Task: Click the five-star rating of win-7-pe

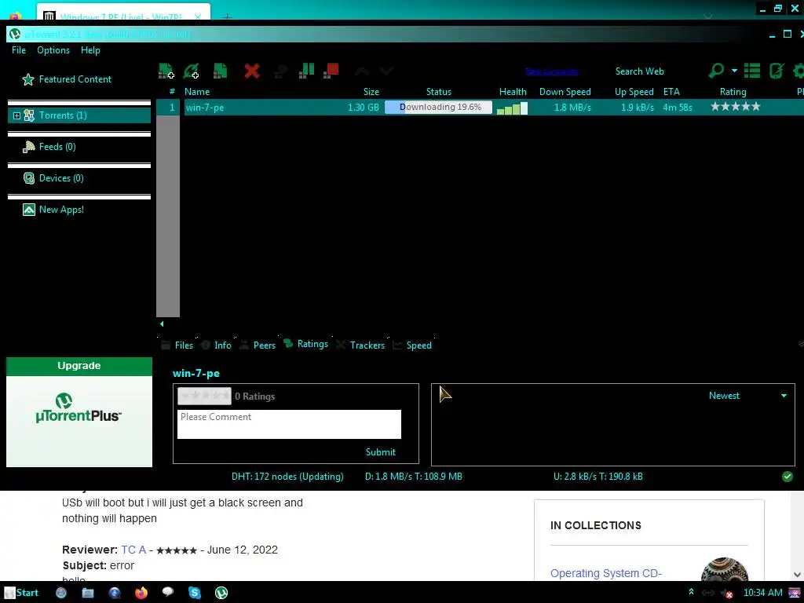Action: tap(735, 107)
